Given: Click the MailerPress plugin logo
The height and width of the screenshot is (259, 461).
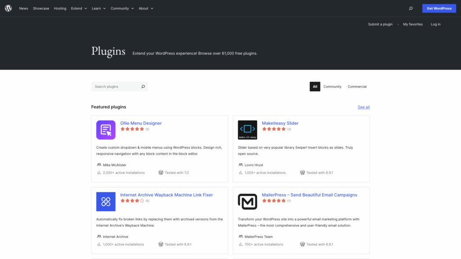Looking at the screenshot, I should click(247, 201).
